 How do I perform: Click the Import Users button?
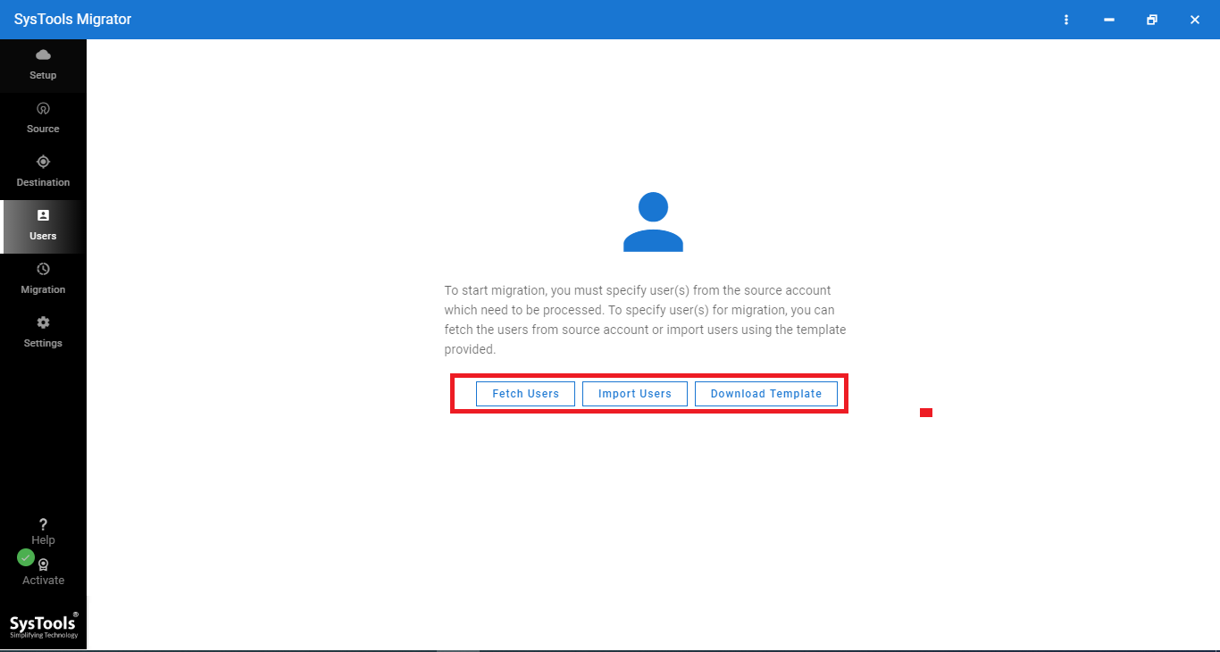tap(634, 394)
